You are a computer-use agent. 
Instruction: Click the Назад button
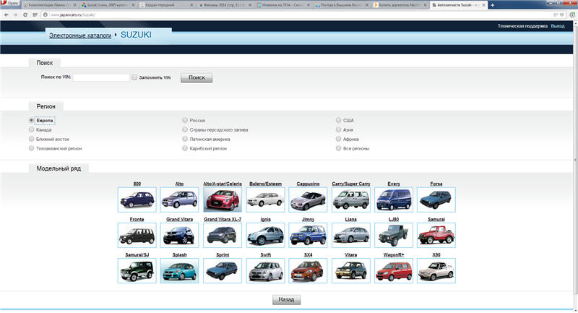click(x=286, y=300)
